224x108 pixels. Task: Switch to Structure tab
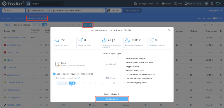19,18
